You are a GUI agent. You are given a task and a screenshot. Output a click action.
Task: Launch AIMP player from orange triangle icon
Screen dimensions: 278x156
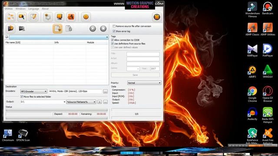pyautogui.click(x=71, y=17)
